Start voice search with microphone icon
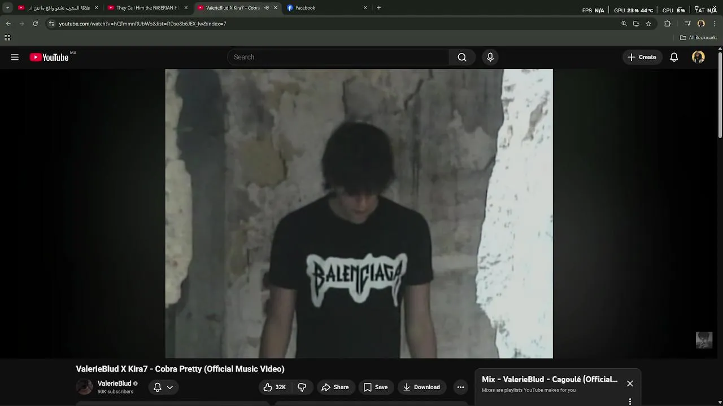The image size is (723, 406). (x=490, y=57)
